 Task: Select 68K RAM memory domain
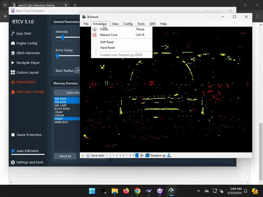point(67,99)
